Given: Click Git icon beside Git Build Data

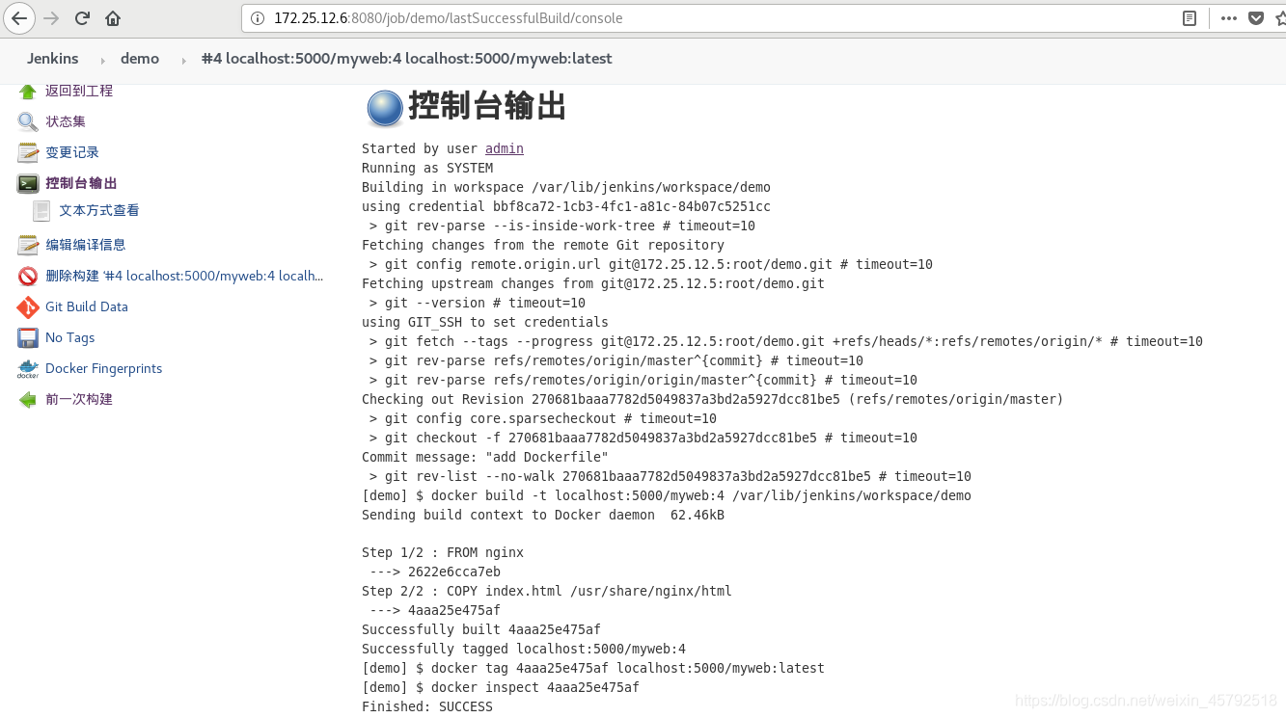Looking at the screenshot, I should point(28,306).
